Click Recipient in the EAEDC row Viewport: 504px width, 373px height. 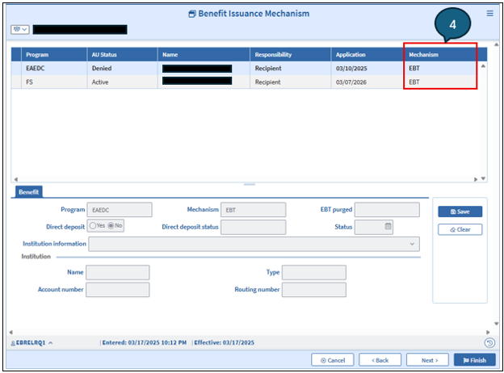coord(268,68)
